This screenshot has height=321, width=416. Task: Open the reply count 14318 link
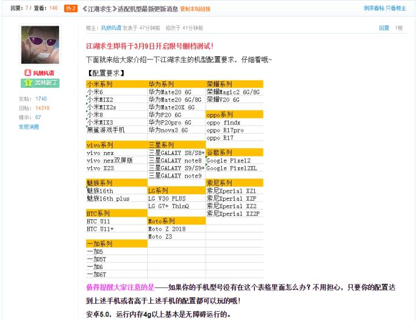[x=42, y=108]
